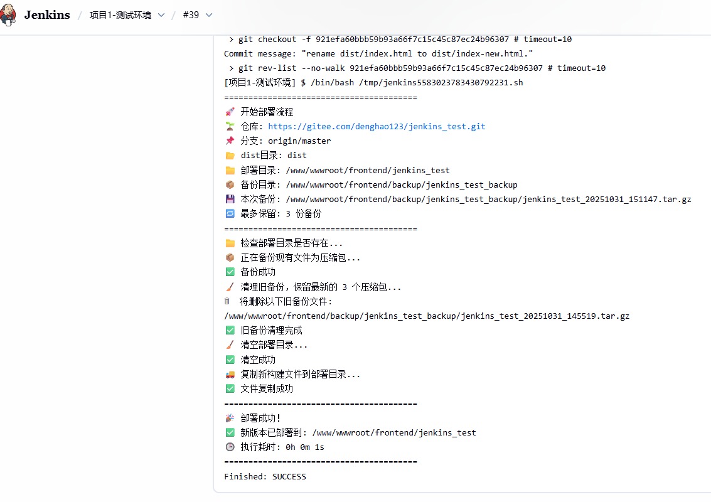Open the gitee.com jenkins_test repository link
Image resolution: width=711 pixels, height=502 pixels.
377,126
